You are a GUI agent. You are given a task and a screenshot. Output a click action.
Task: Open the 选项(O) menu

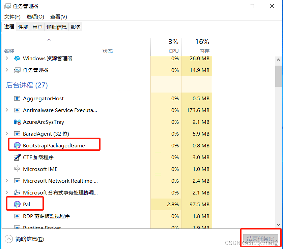[35, 17]
